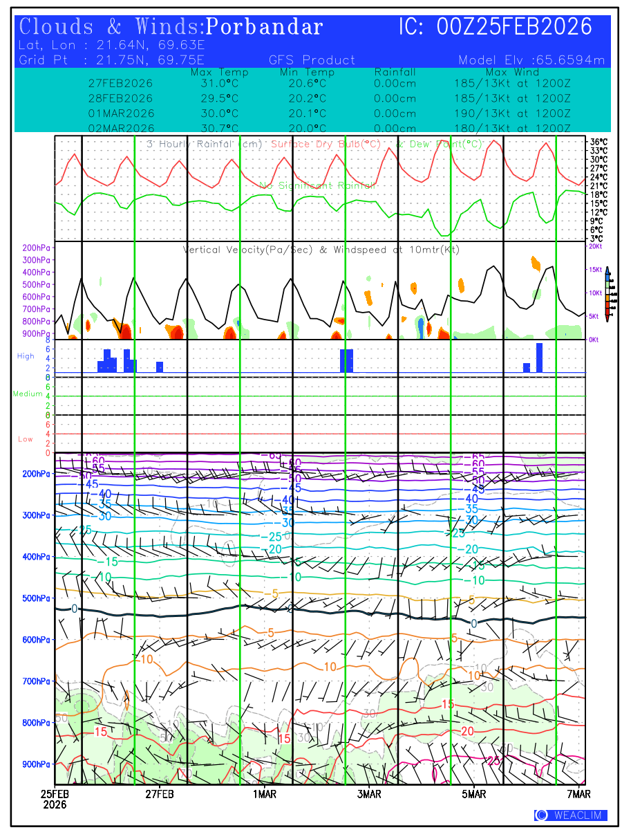Click the Max Temp column header
622x830 pixels.
219,73
